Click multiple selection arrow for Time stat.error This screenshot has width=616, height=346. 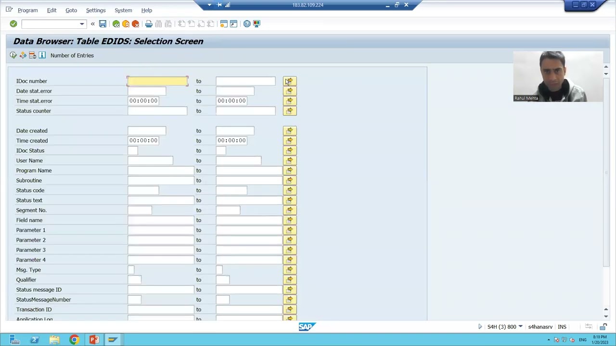click(x=290, y=101)
